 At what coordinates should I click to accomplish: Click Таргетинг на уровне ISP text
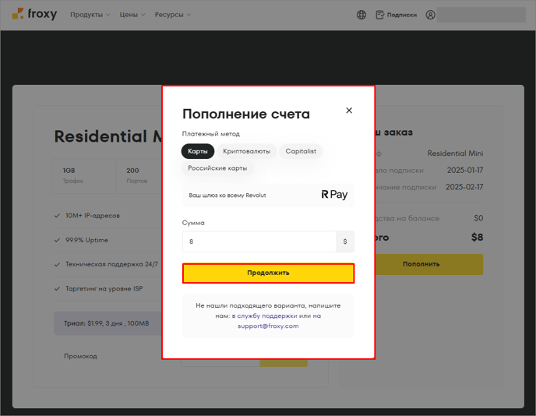(104, 289)
